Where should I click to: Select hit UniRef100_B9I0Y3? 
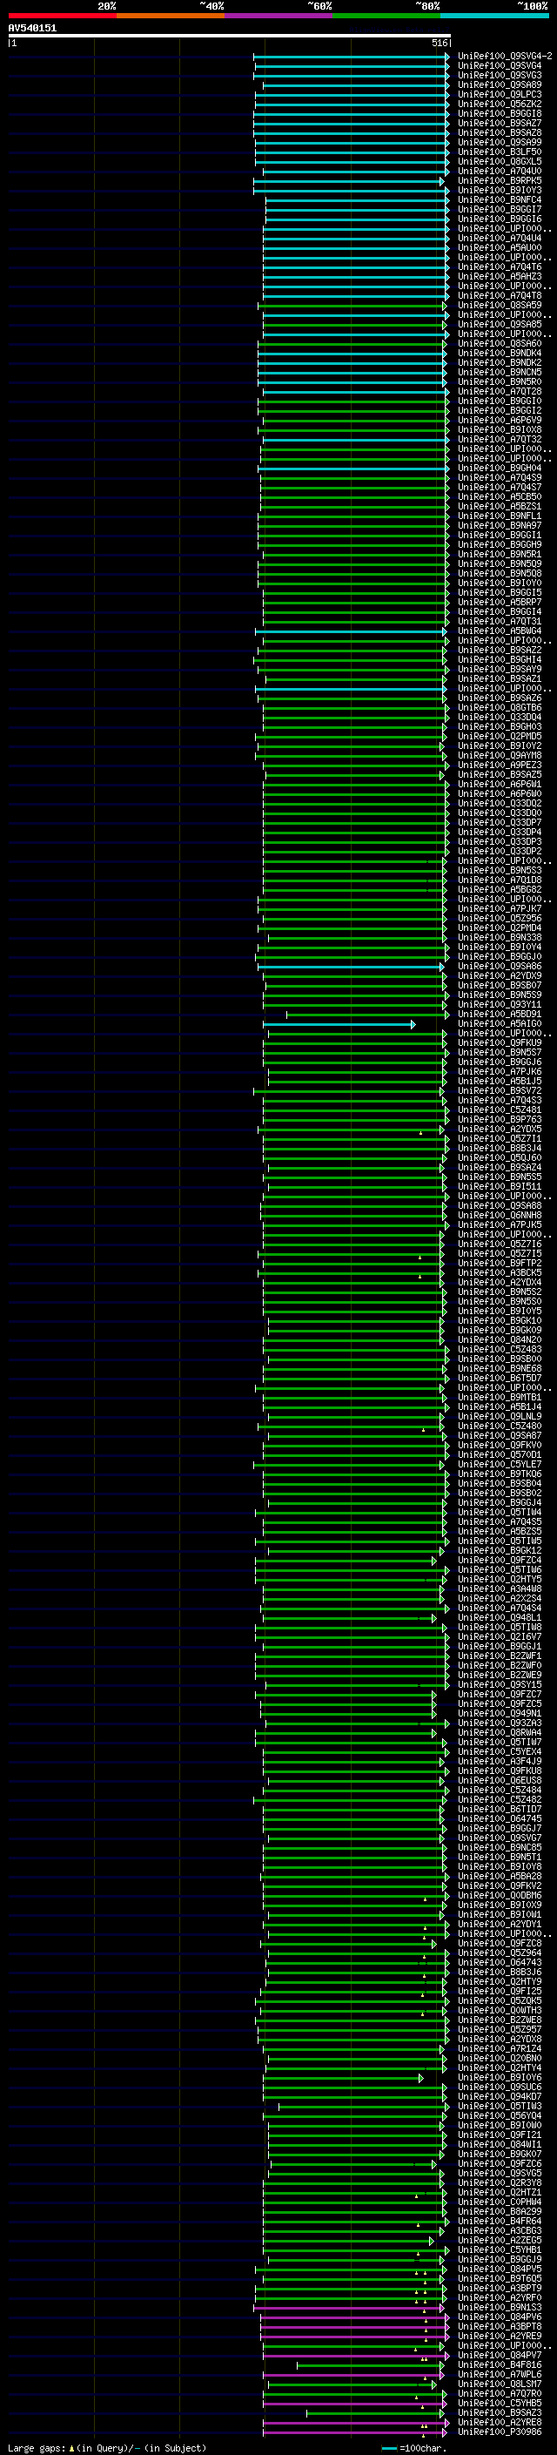pos(500,190)
